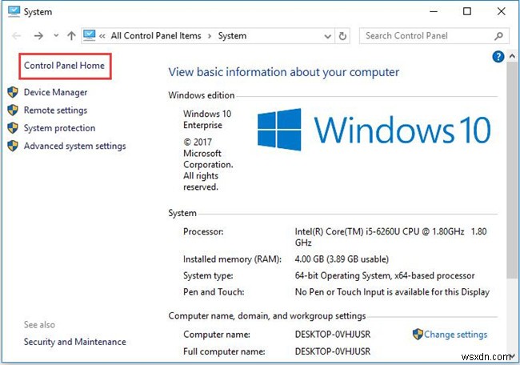
Task: Click Change settings link
Action: [x=456, y=335]
